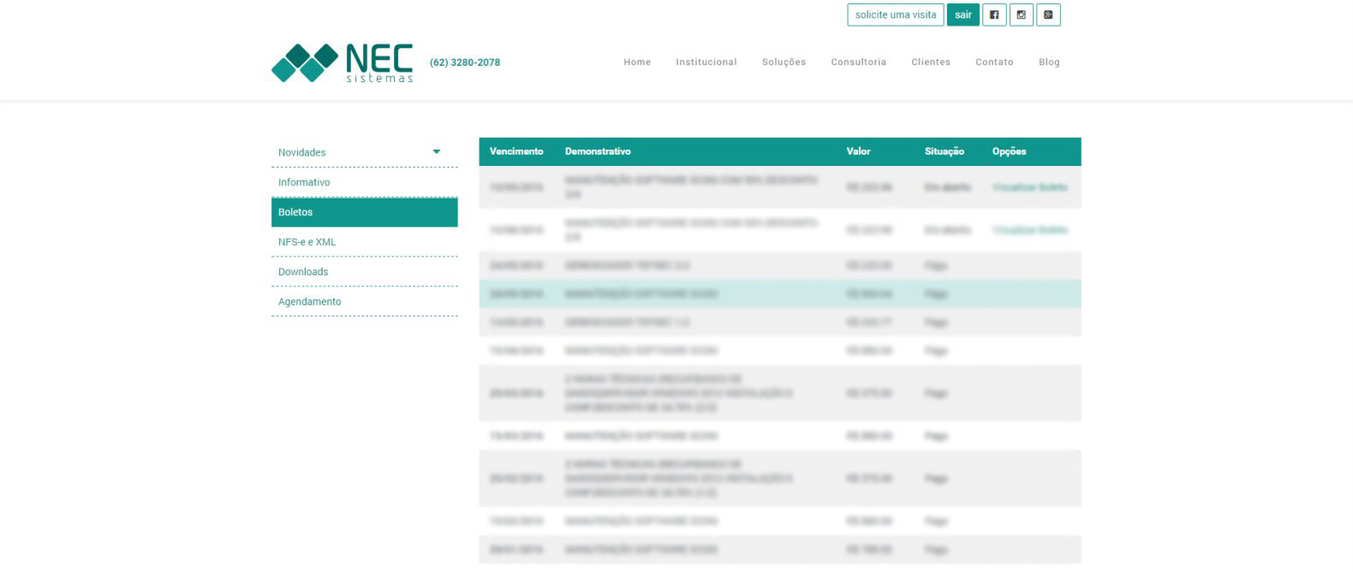1353x572 pixels.
Task: Go to the Home menu item
Action: coord(637,62)
